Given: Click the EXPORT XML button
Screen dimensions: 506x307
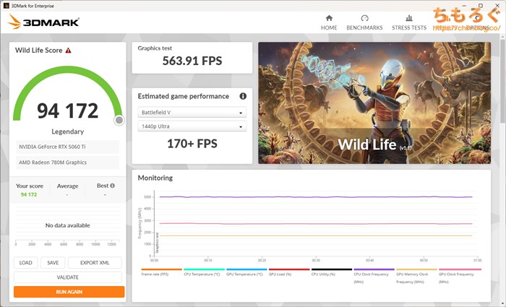Looking at the screenshot, I should tap(95, 262).
